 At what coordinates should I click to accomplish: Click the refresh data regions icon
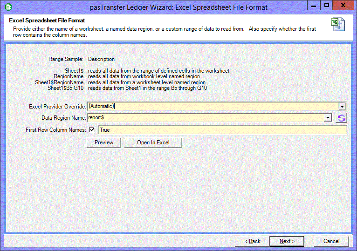pos(341,118)
